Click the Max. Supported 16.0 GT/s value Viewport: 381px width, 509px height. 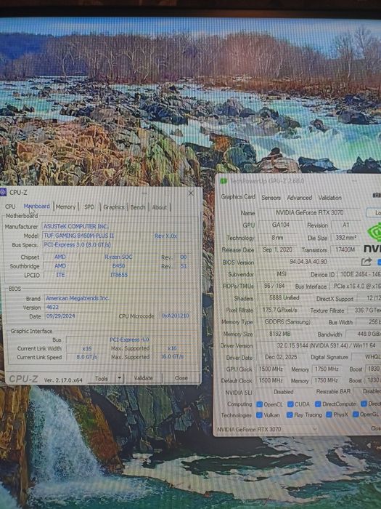click(172, 356)
